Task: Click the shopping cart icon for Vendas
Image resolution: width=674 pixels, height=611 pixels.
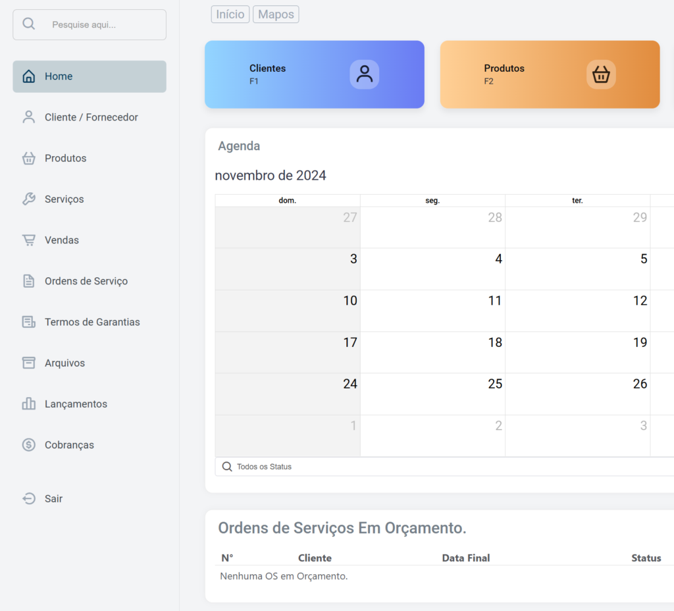Action: click(29, 240)
